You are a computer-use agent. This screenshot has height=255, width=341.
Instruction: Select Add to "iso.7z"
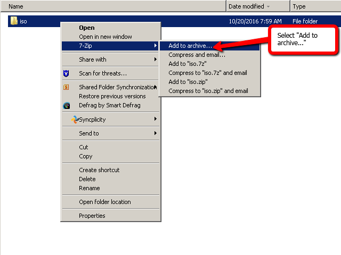click(x=188, y=64)
